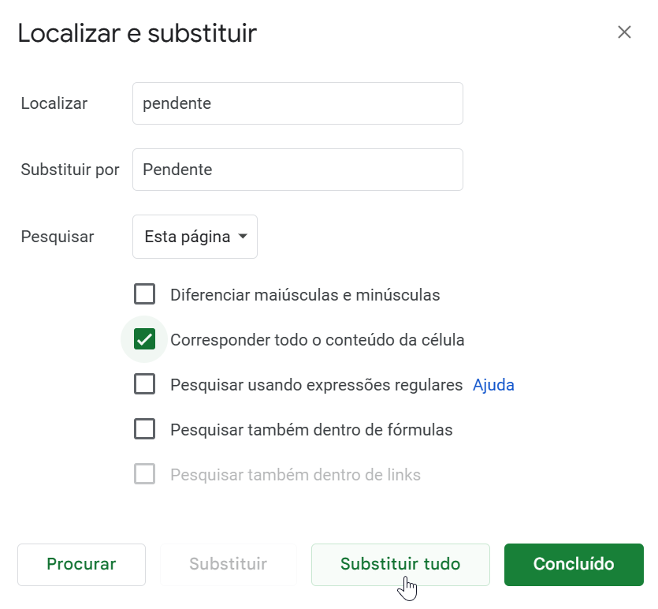This screenshot has width=658, height=609.
Task: Click the 'Procurar' button
Action: click(81, 564)
